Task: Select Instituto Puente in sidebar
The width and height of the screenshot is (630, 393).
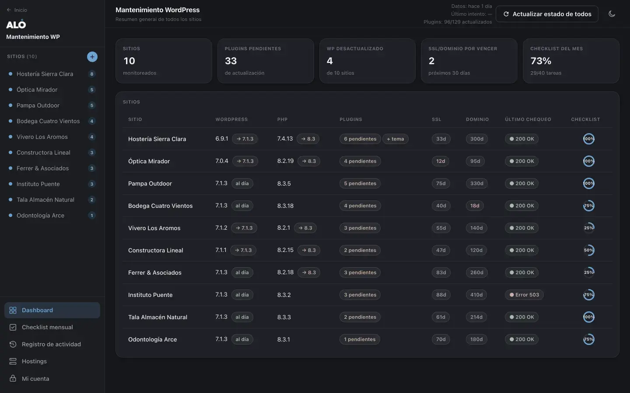Action: [52, 184]
